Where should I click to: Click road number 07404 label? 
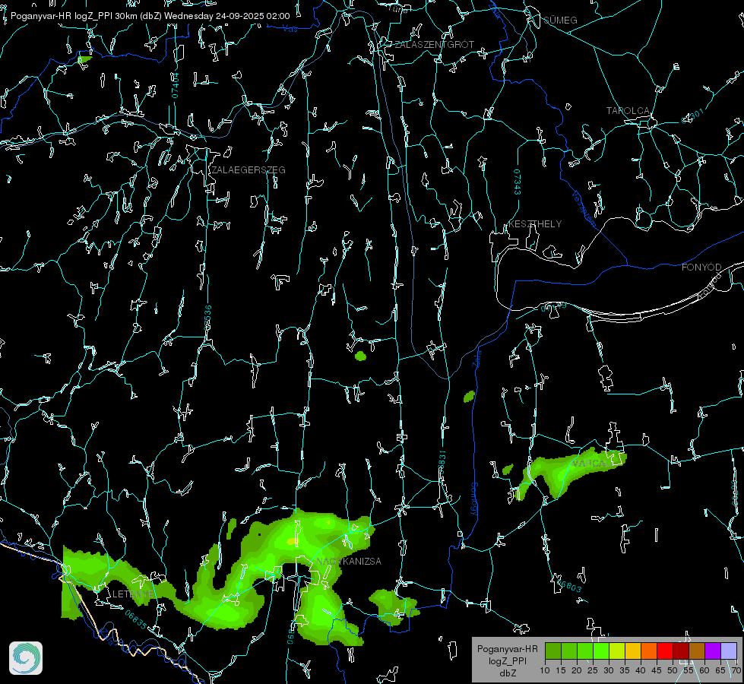(176, 86)
